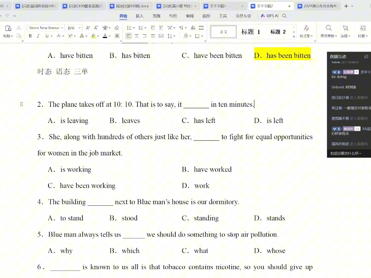Viewport: 371px width, 278px height.
Task: Toggle Bold formatting
Action: coord(30,36)
